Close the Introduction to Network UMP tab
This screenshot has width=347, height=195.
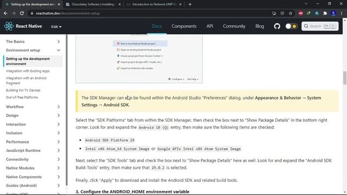pyautogui.click(x=180, y=4)
